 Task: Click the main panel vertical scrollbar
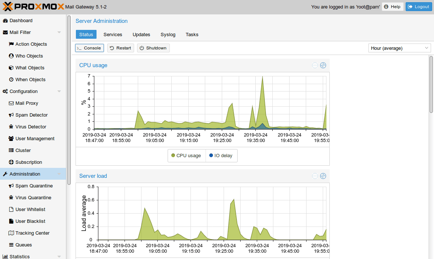(x=431, y=84)
